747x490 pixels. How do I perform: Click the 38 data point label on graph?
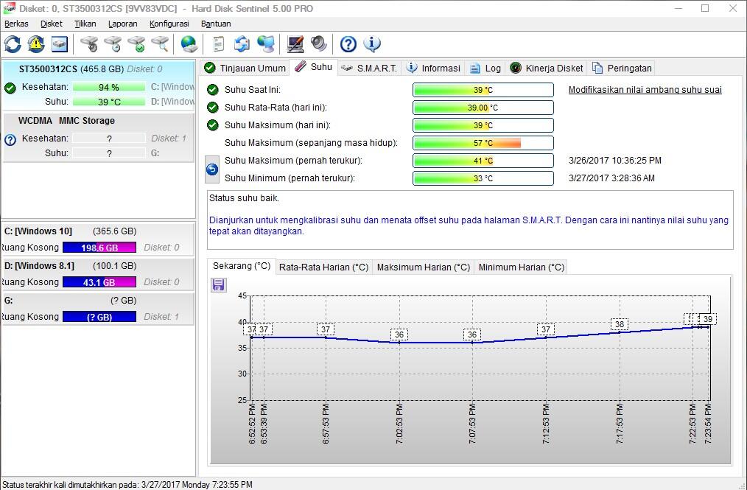click(x=620, y=325)
